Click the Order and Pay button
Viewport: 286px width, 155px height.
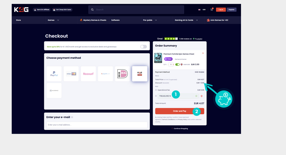pyautogui.click(x=180, y=111)
